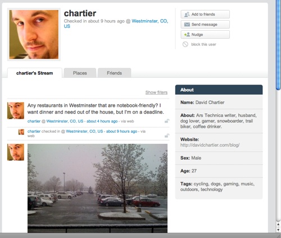Click Westminster, CO, US link in header
This screenshot has height=238, width=281.
click(116, 24)
